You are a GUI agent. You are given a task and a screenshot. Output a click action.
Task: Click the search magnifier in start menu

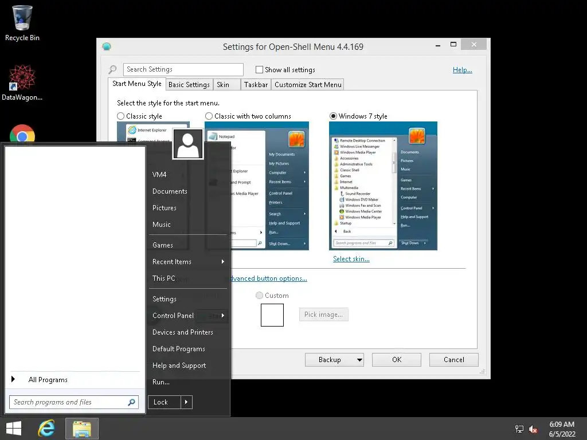pos(131,402)
